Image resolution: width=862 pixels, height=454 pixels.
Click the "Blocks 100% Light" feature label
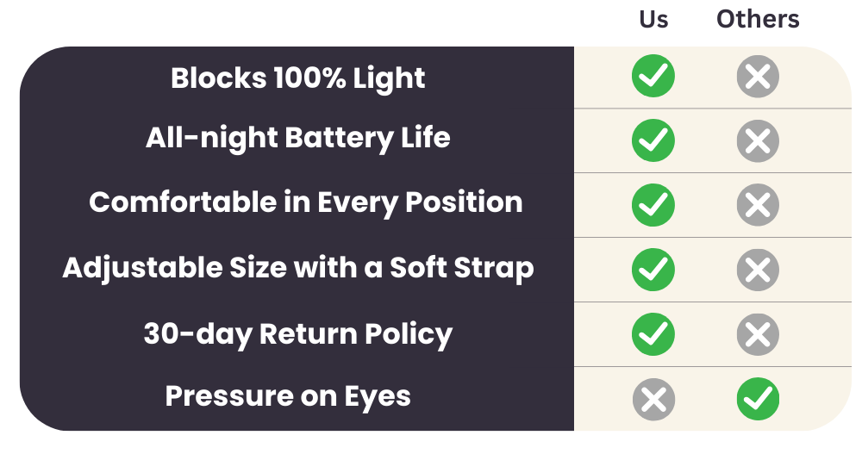[297, 78]
